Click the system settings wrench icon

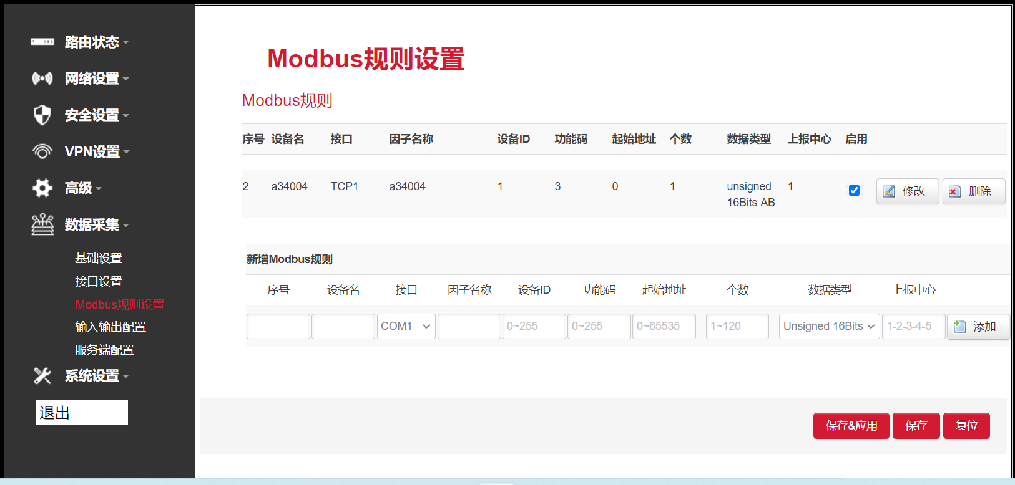point(42,375)
